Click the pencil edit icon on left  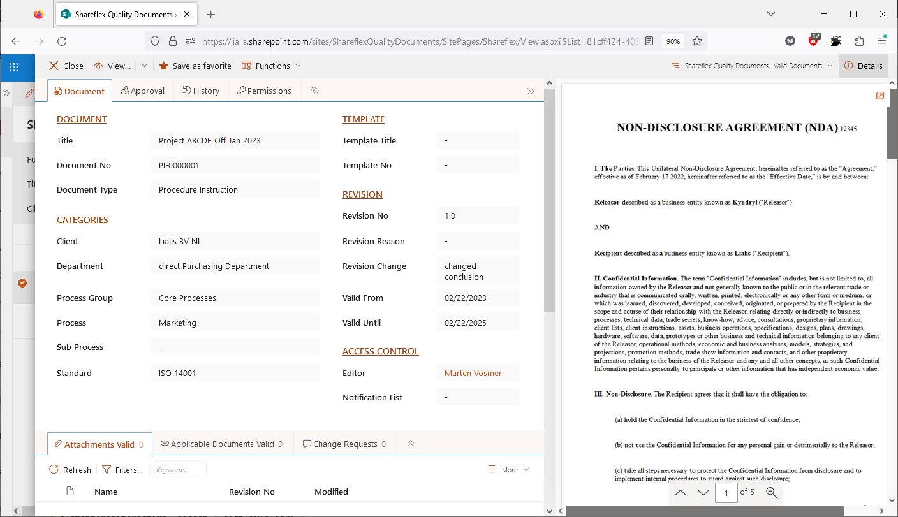pyautogui.click(x=29, y=93)
